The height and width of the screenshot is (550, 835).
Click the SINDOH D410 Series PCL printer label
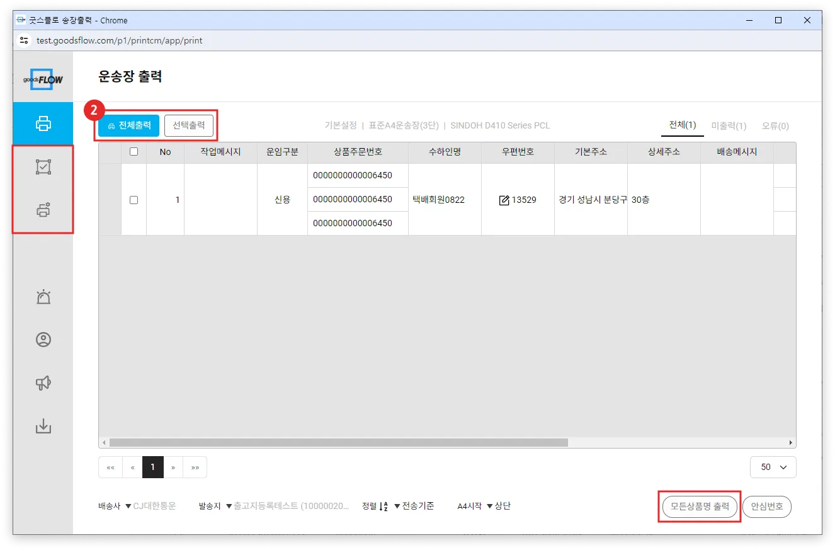(500, 125)
